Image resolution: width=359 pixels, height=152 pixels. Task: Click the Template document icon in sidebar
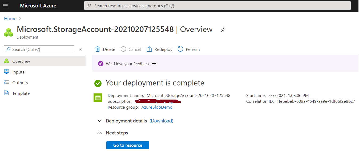pyautogui.click(x=7, y=93)
